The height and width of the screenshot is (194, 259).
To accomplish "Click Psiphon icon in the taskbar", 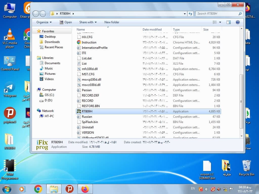I will pyautogui.click(x=69, y=189).
